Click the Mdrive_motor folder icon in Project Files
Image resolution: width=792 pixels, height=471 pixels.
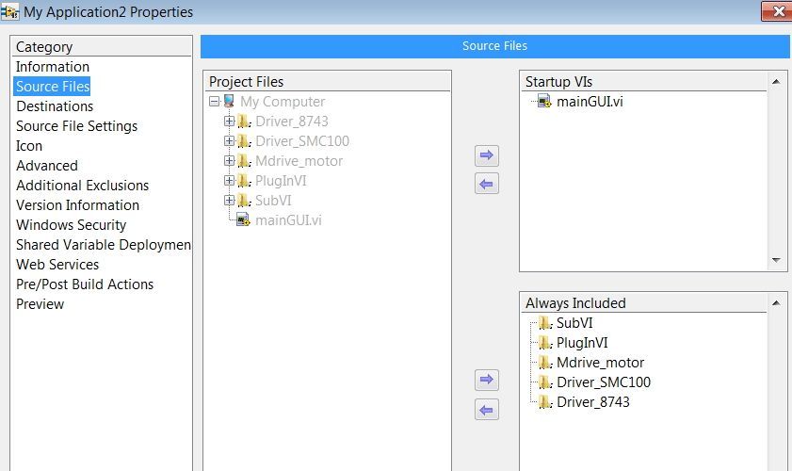244,161
